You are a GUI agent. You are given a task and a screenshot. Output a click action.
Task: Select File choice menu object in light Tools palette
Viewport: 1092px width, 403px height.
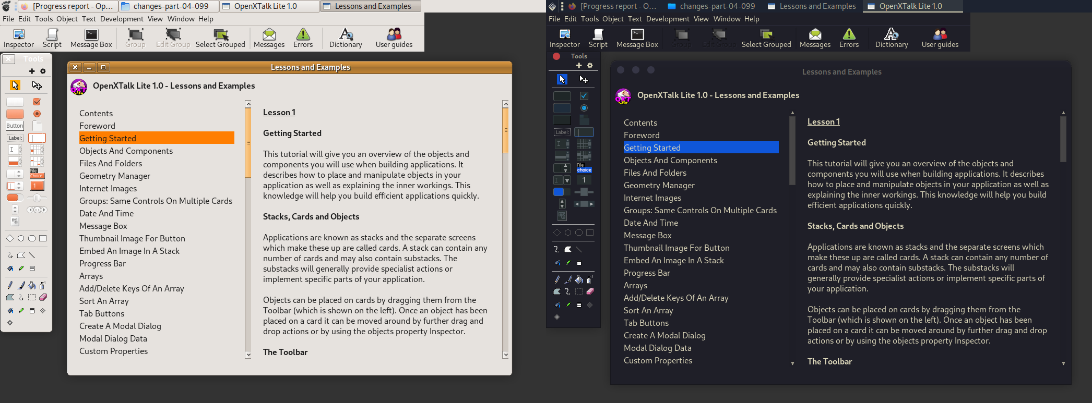37,174
